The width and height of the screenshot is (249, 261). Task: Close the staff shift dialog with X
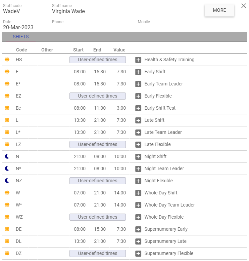244,6
